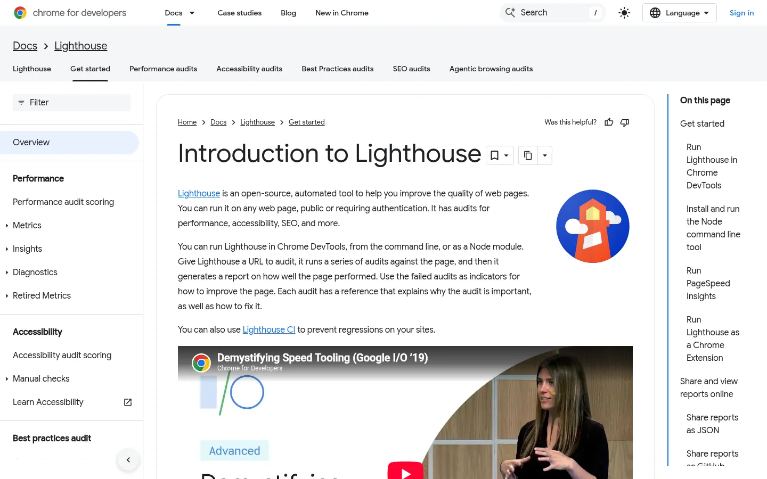
Task: Click the Lighthouse link in the heading breadcrumb
Action: click(81, 46)
